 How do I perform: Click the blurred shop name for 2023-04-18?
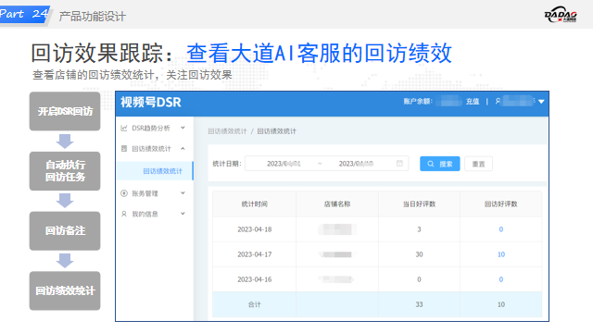point(337,229)
